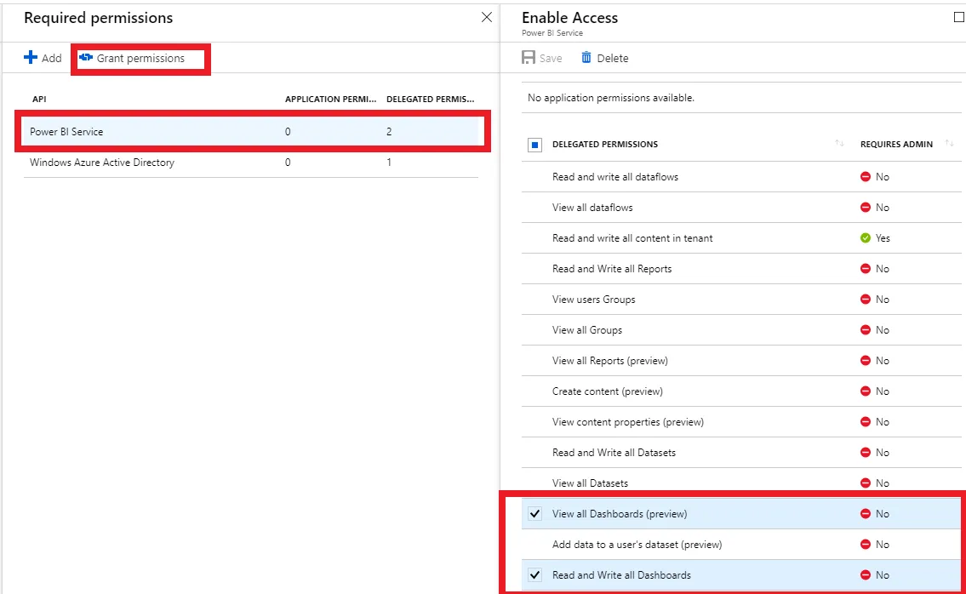Viewport: 966px width, 594px height.
Task: Select the Power BI Service API row
Action: (x=66, y=132)
